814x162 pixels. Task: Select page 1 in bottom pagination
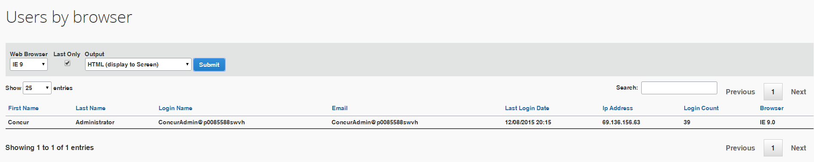click(x=773, y=148)
